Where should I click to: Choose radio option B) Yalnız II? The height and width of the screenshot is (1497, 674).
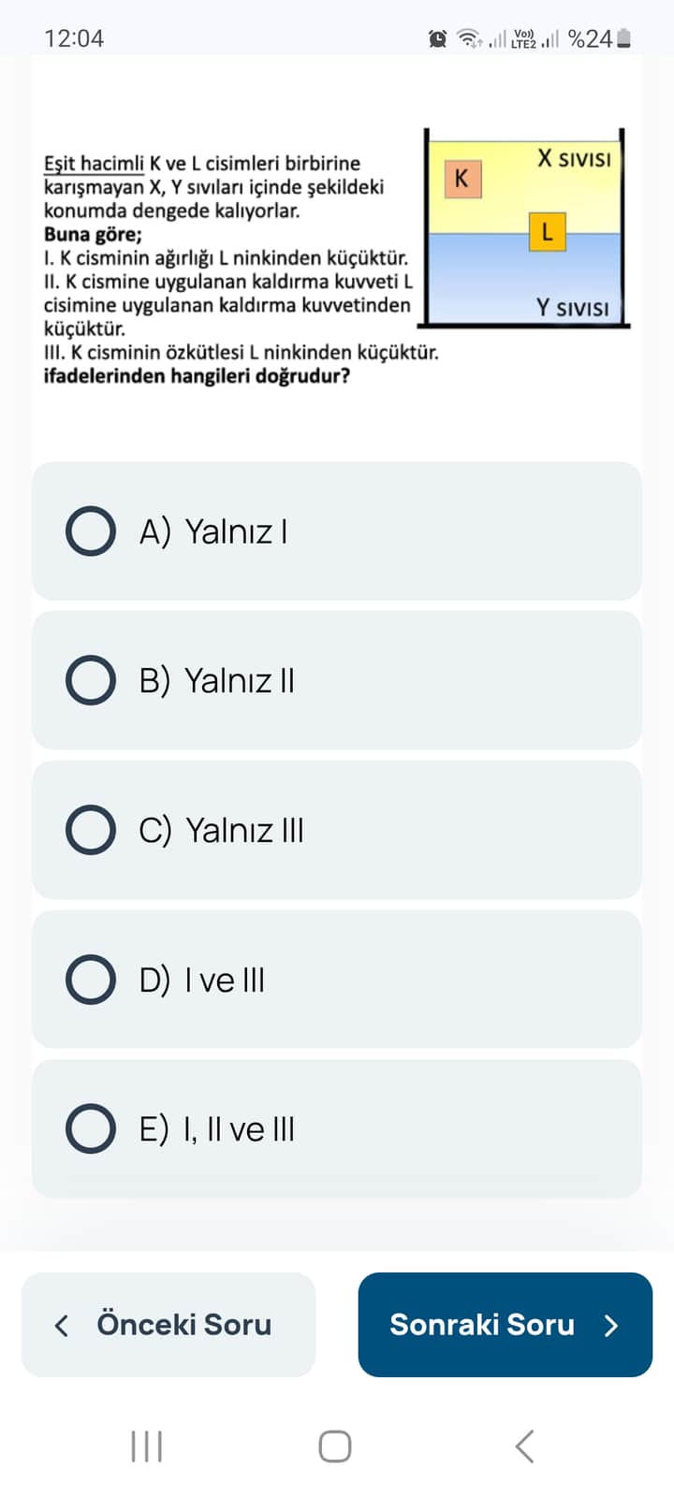(x=91, y=680)
